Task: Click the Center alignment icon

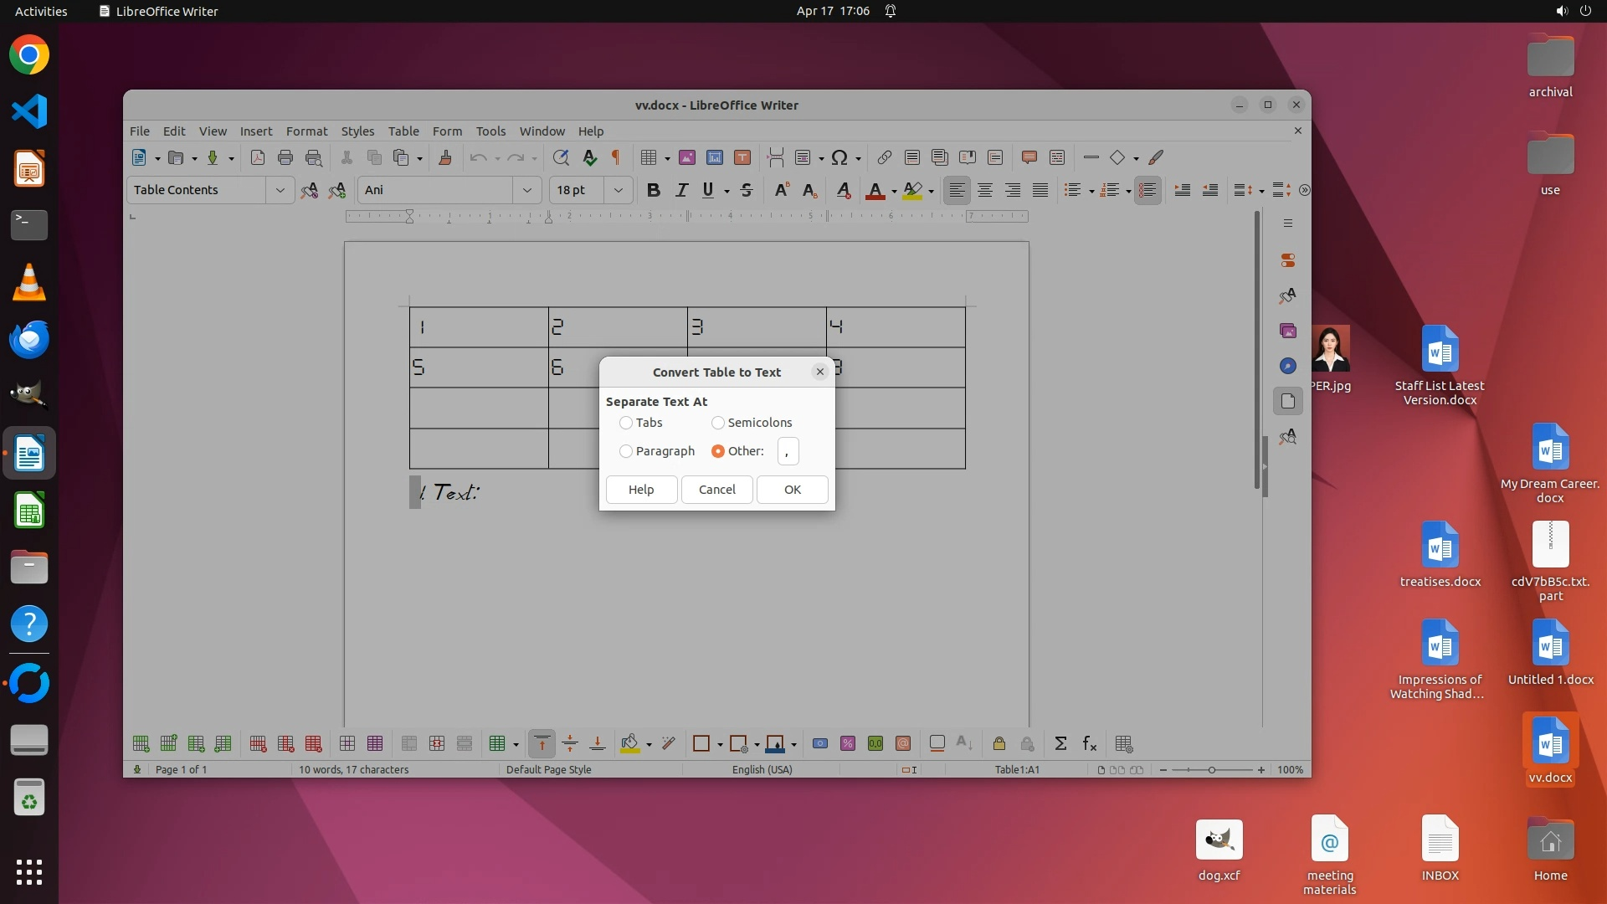Action: click(985, 191)
